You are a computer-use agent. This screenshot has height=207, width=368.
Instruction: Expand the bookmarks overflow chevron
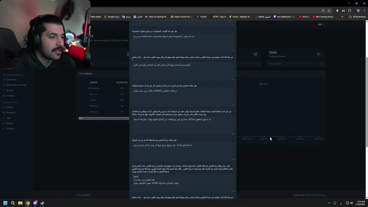click(342, 17)
